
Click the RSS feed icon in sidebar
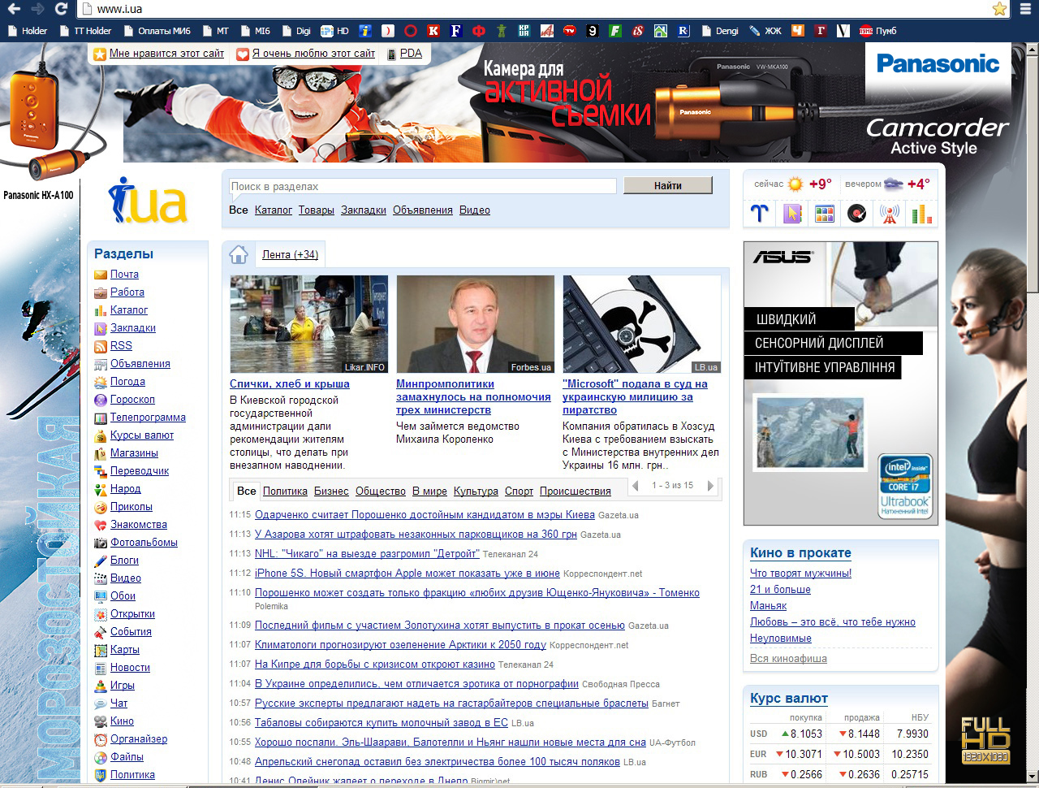101,346
